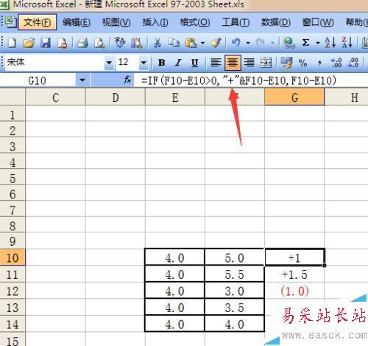Insert hyperlink using the globe icon

tap(289, 43)
